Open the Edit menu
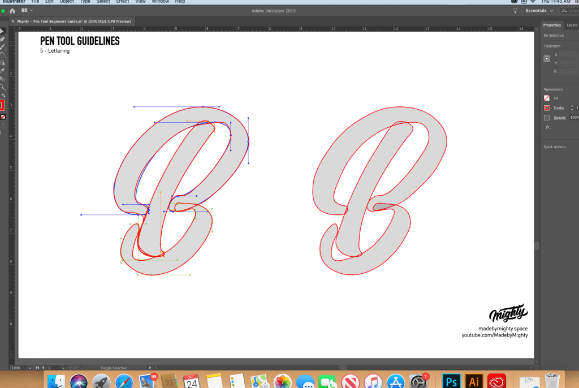 click(50, 2)
